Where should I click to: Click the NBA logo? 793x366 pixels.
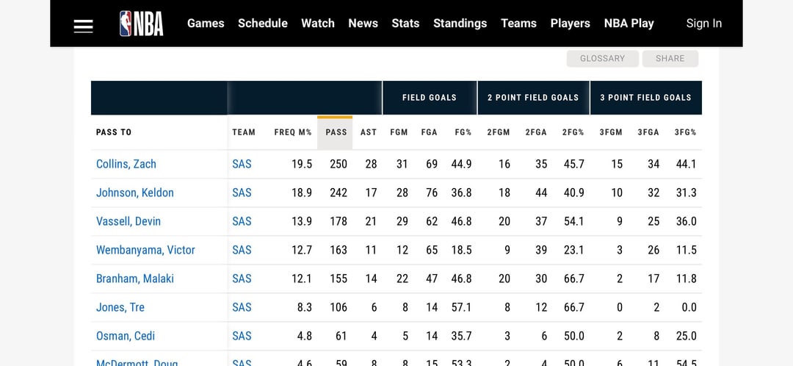pyautogui.click(x=142, y=24)
